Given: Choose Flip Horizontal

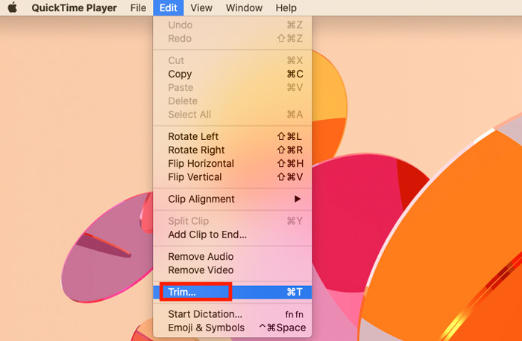Looking at the screenshot, I should pyautogui.click(x=233, y=164).
